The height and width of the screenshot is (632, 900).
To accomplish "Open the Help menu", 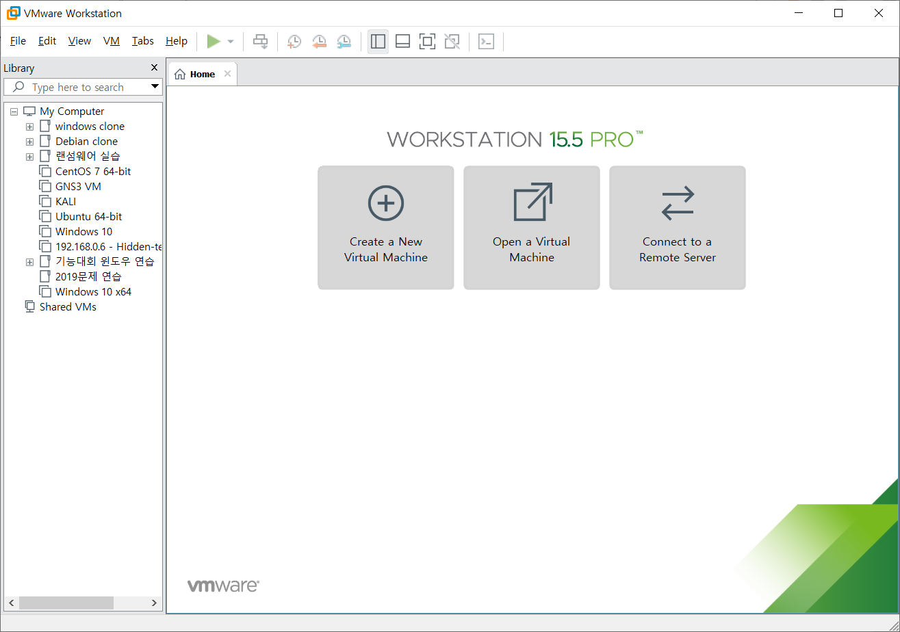I will pos(177,41).
